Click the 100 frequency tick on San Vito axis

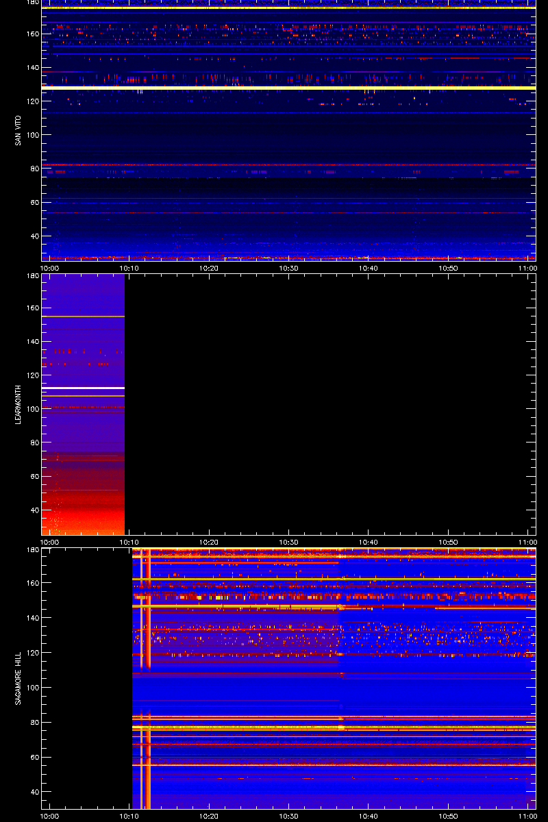32,135
